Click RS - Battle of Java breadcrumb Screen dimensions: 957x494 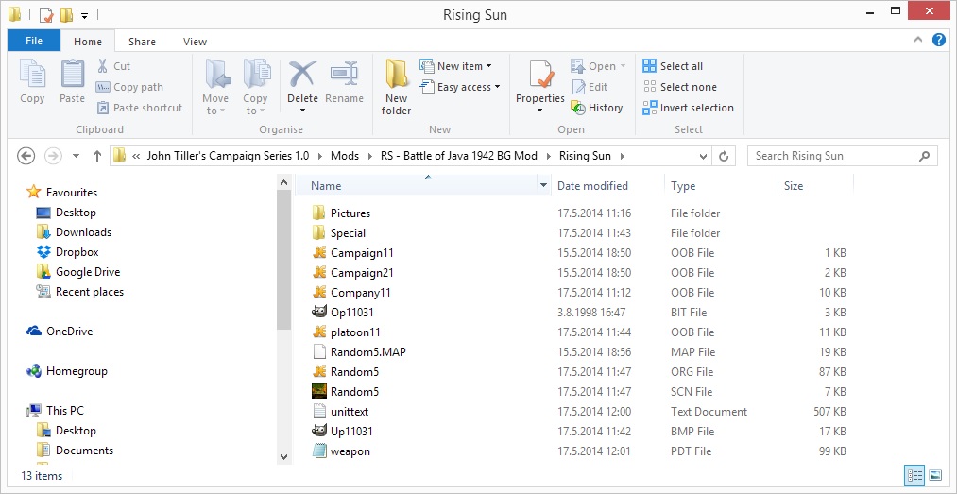pyautogui.click(x=459, y=156)
